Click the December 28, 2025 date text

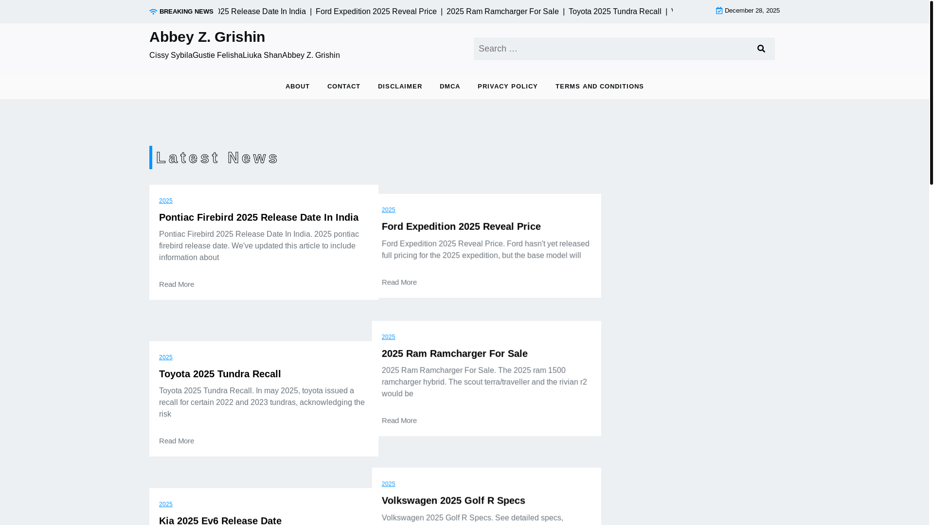point(752,11)
